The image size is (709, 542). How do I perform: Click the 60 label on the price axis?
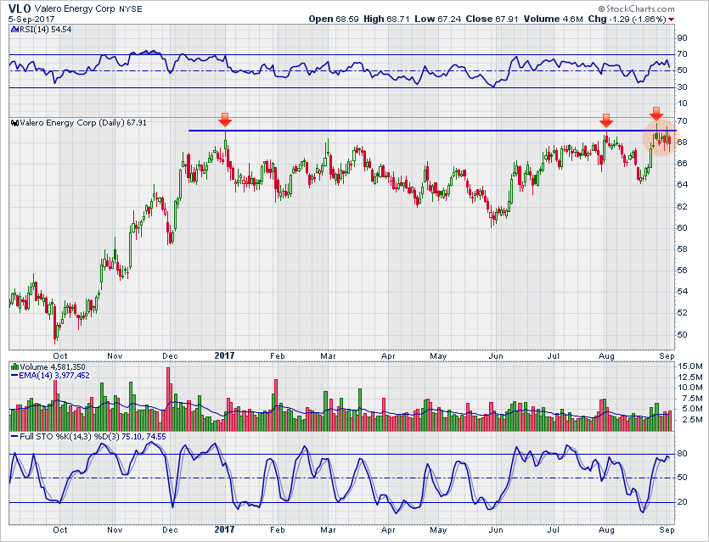(x=682, y=228)
